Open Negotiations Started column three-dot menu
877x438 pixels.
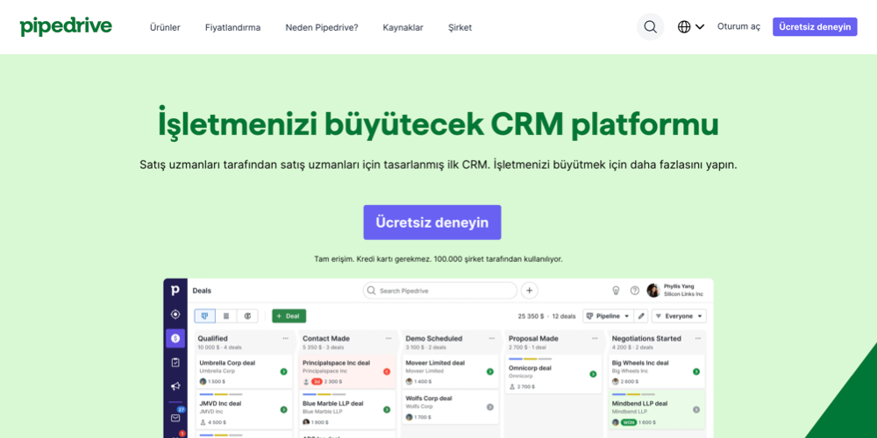[x=698, y=338]
